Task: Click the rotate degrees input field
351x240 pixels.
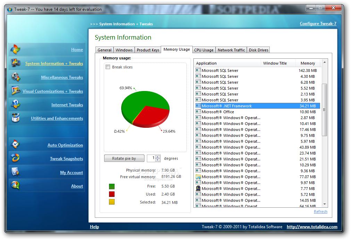Action: pyautogui.click(x=151, y=158)
